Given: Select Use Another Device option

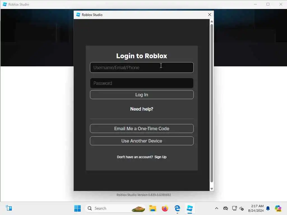Looking at the screenshot, I should pyautogui.click(x=142, y=141).
